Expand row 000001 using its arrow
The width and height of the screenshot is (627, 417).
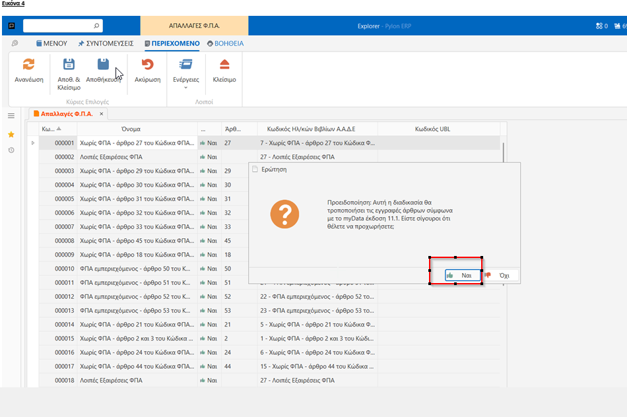click(x=33, y=143)
